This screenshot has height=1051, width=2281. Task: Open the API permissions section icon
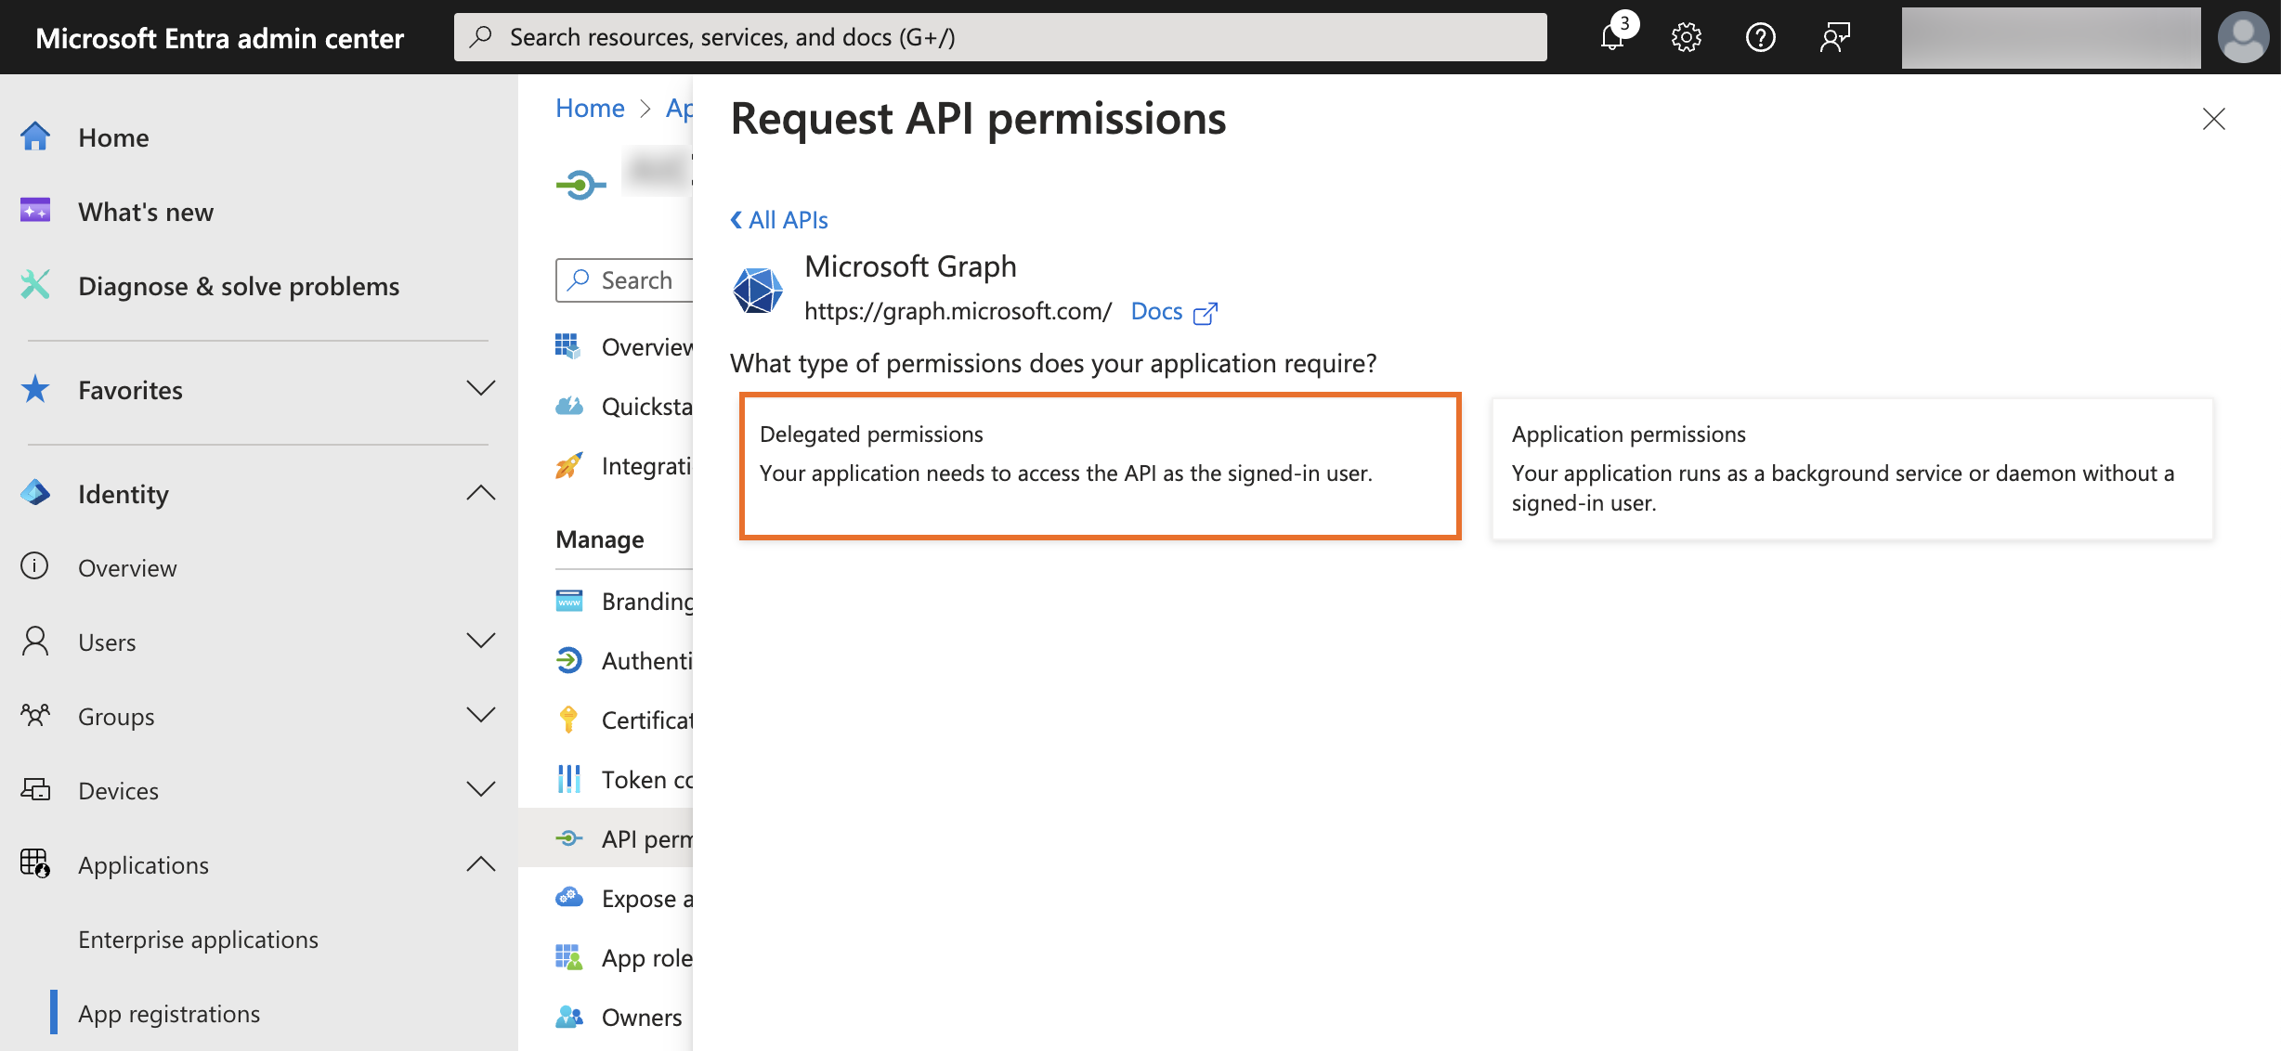click(x=570, y=837)
